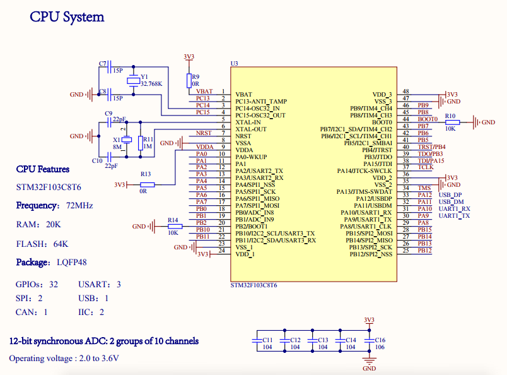Select the CPU Features heading

tap(43, 169)
